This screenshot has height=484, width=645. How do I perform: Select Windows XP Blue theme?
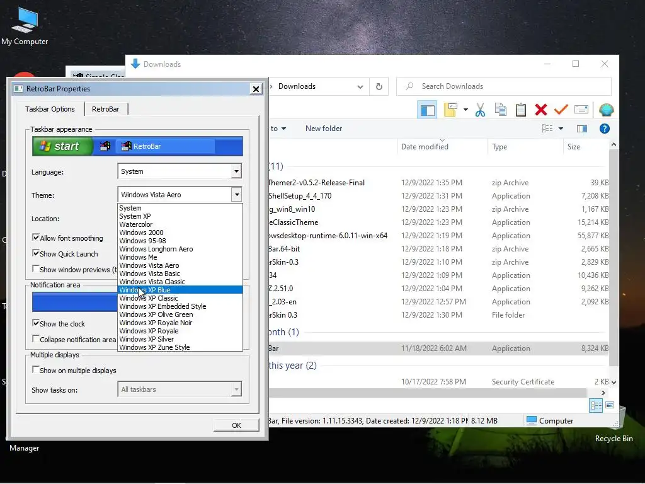point(180,290)
